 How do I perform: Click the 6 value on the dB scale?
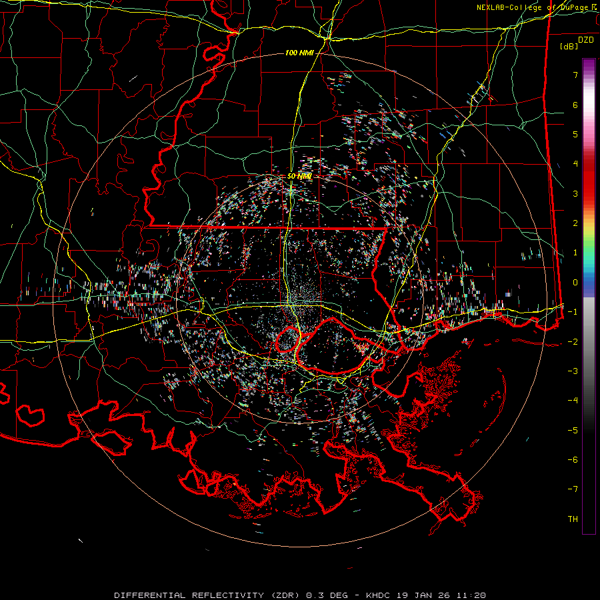tap(575, 105)
